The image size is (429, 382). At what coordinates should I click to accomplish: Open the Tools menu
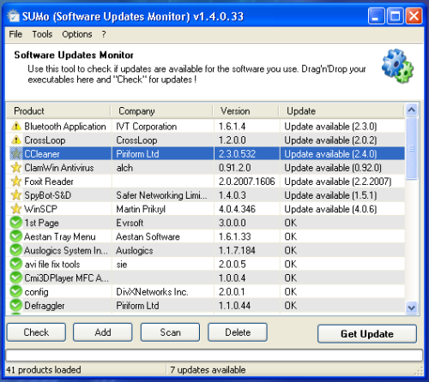click(42, 34)
